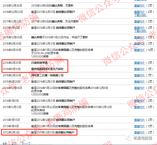Select description 截至2016年12月31日 的休眠公司账户
This screenshot has height=145, width=157.
[53, 28]
